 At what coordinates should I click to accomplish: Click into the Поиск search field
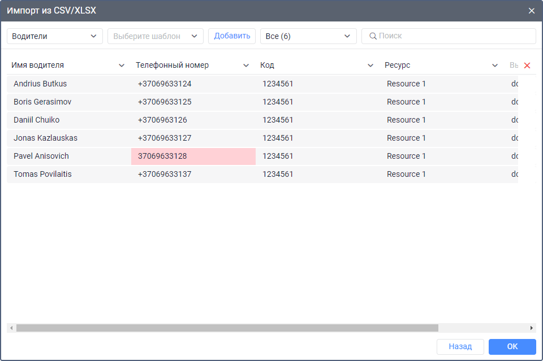pyautogui.click(x=453, y=36)
